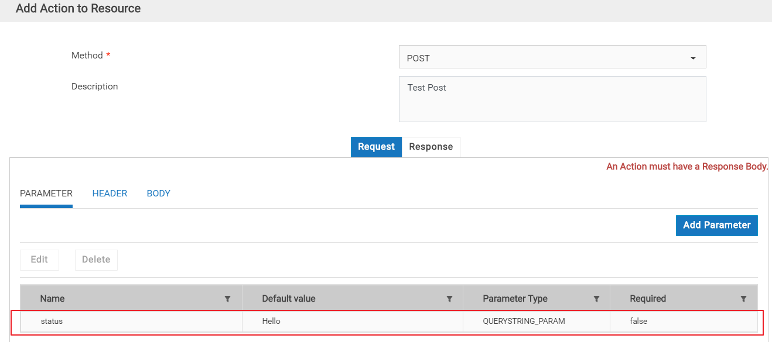The height and width of the screenshot is (342, 772).
Task: Sort by the Parameter Type column header
Action: click(x=515, y=299)
